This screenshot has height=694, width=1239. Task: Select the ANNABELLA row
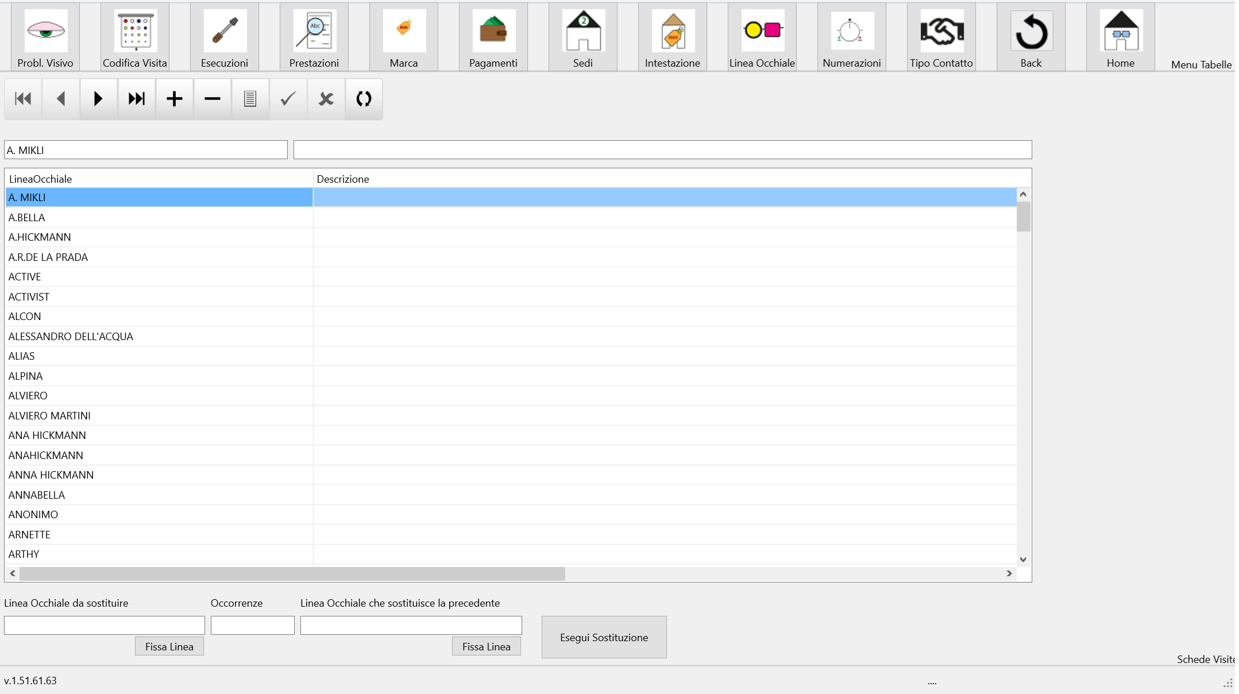click(x=511, y=495)
